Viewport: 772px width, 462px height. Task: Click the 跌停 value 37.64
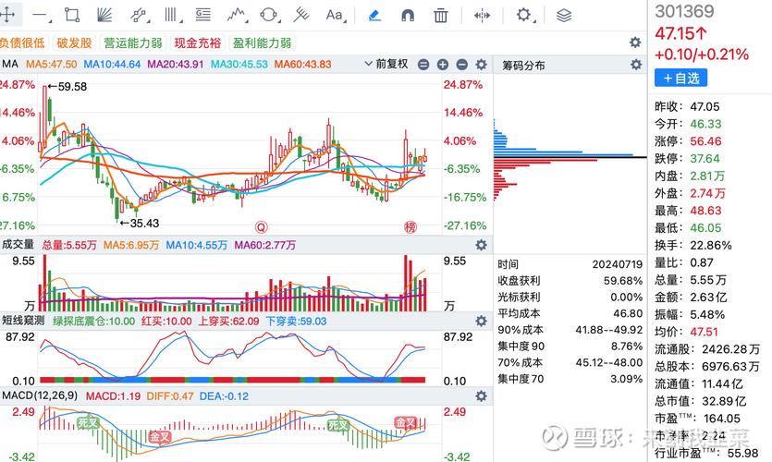coord(705,158)
